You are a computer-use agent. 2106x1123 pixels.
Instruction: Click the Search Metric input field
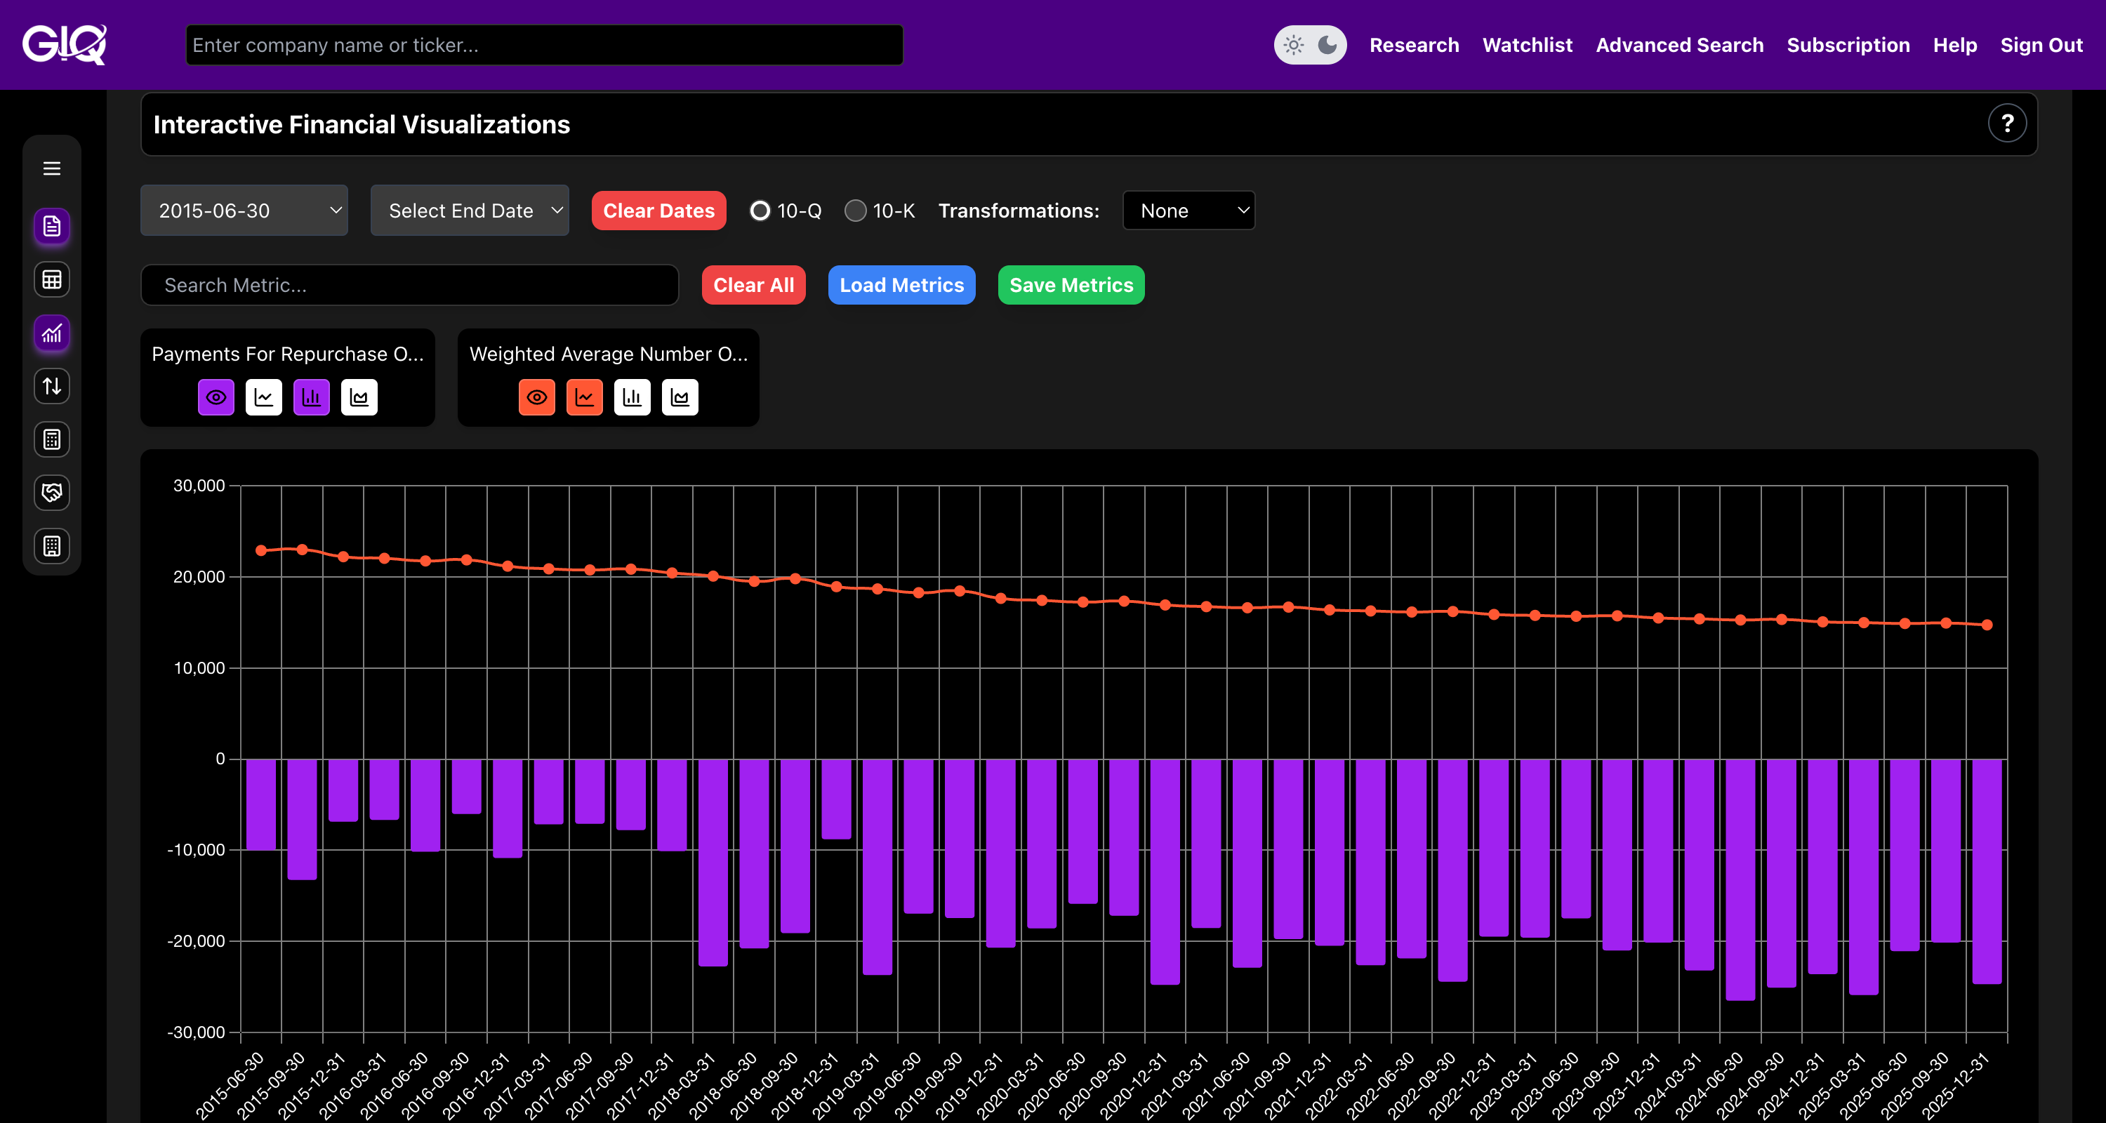tap(409, 285)
